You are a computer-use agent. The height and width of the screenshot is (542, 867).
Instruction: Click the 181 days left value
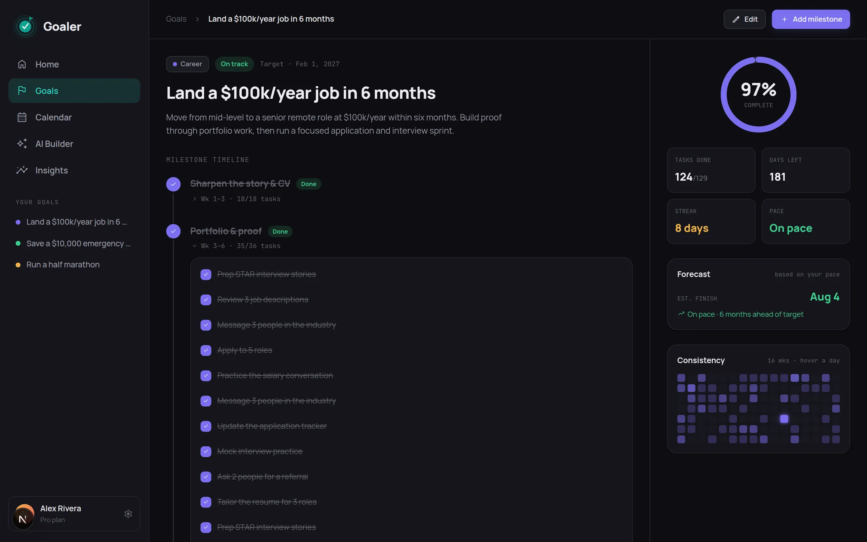tap(777, 177)
